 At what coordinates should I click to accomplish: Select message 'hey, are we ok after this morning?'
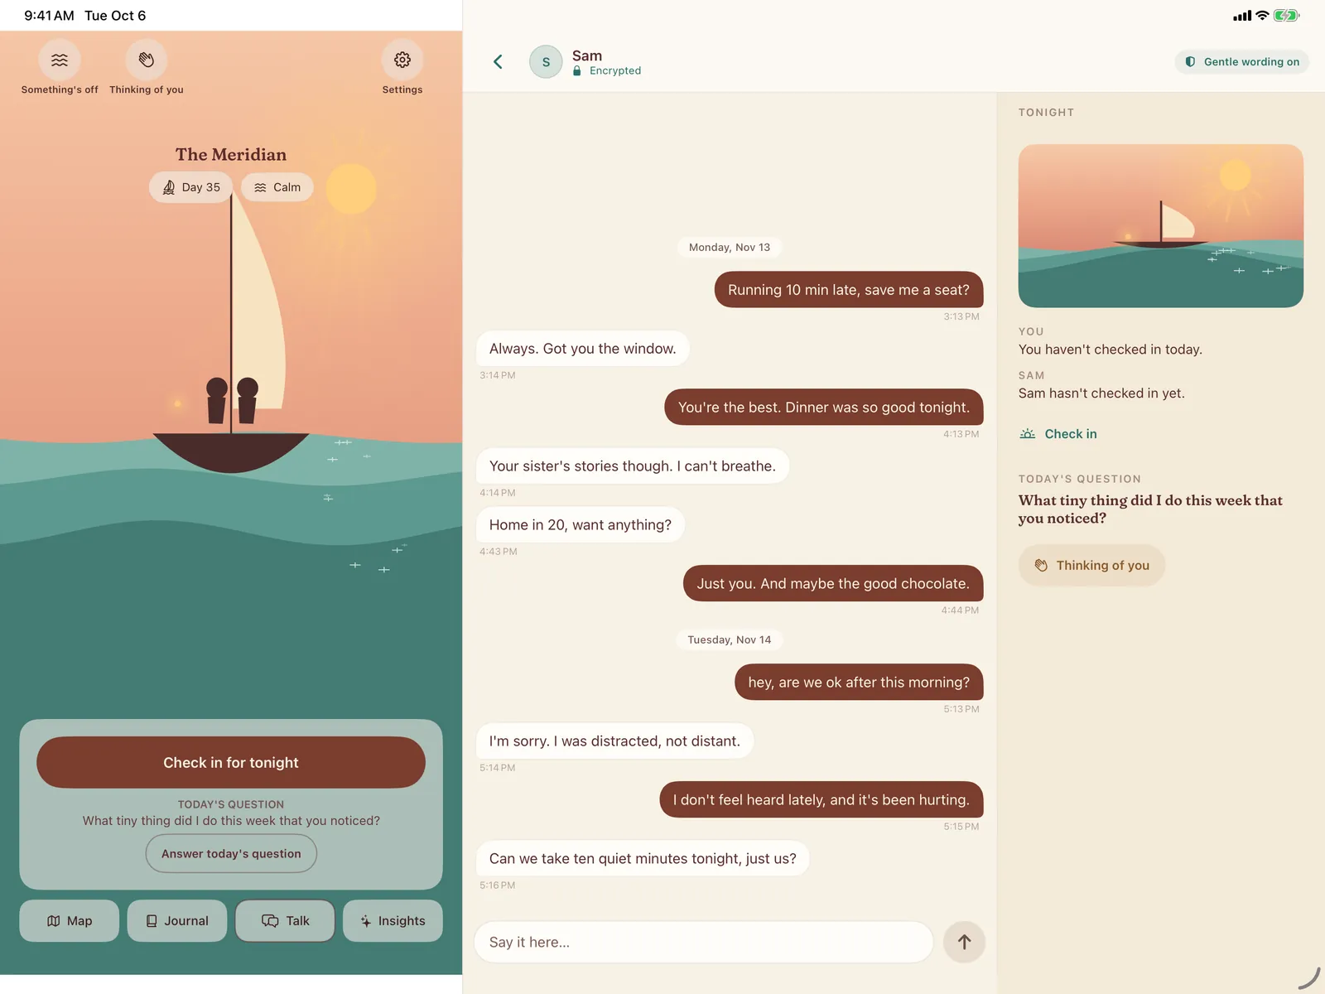click(859, 683)
